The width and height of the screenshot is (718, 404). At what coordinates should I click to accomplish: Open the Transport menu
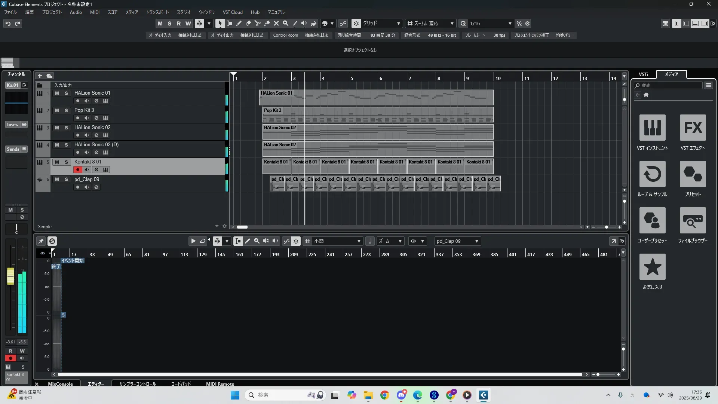pyautogui.click(x=157, y=12)
